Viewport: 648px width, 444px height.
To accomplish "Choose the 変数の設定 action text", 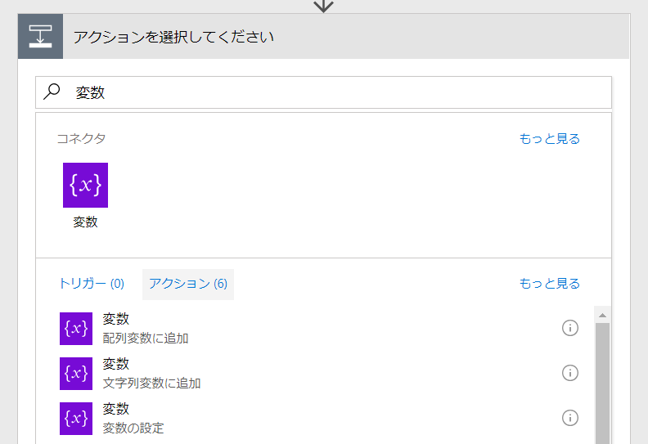I will pyautogui.click(x=133, y=428).
